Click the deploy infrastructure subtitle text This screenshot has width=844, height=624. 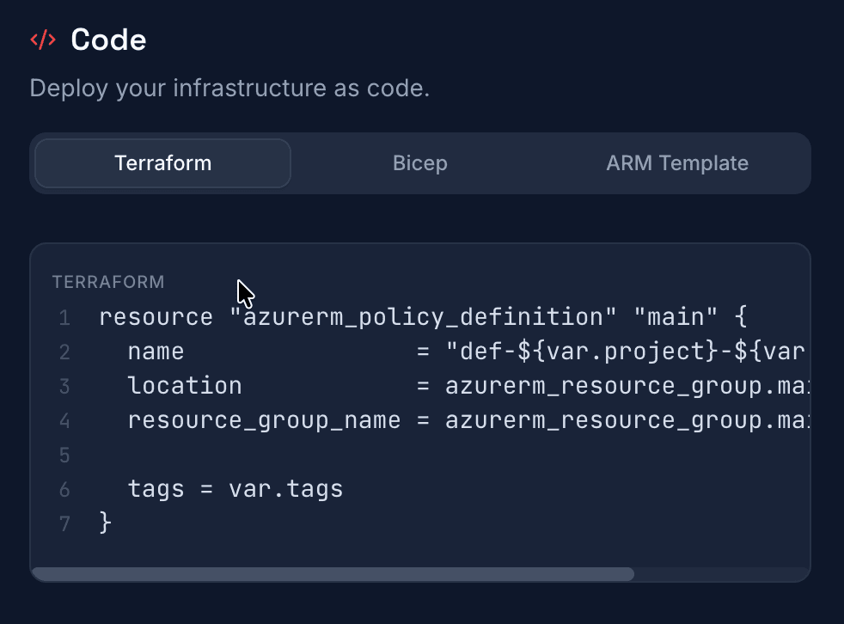coord(229,87)
